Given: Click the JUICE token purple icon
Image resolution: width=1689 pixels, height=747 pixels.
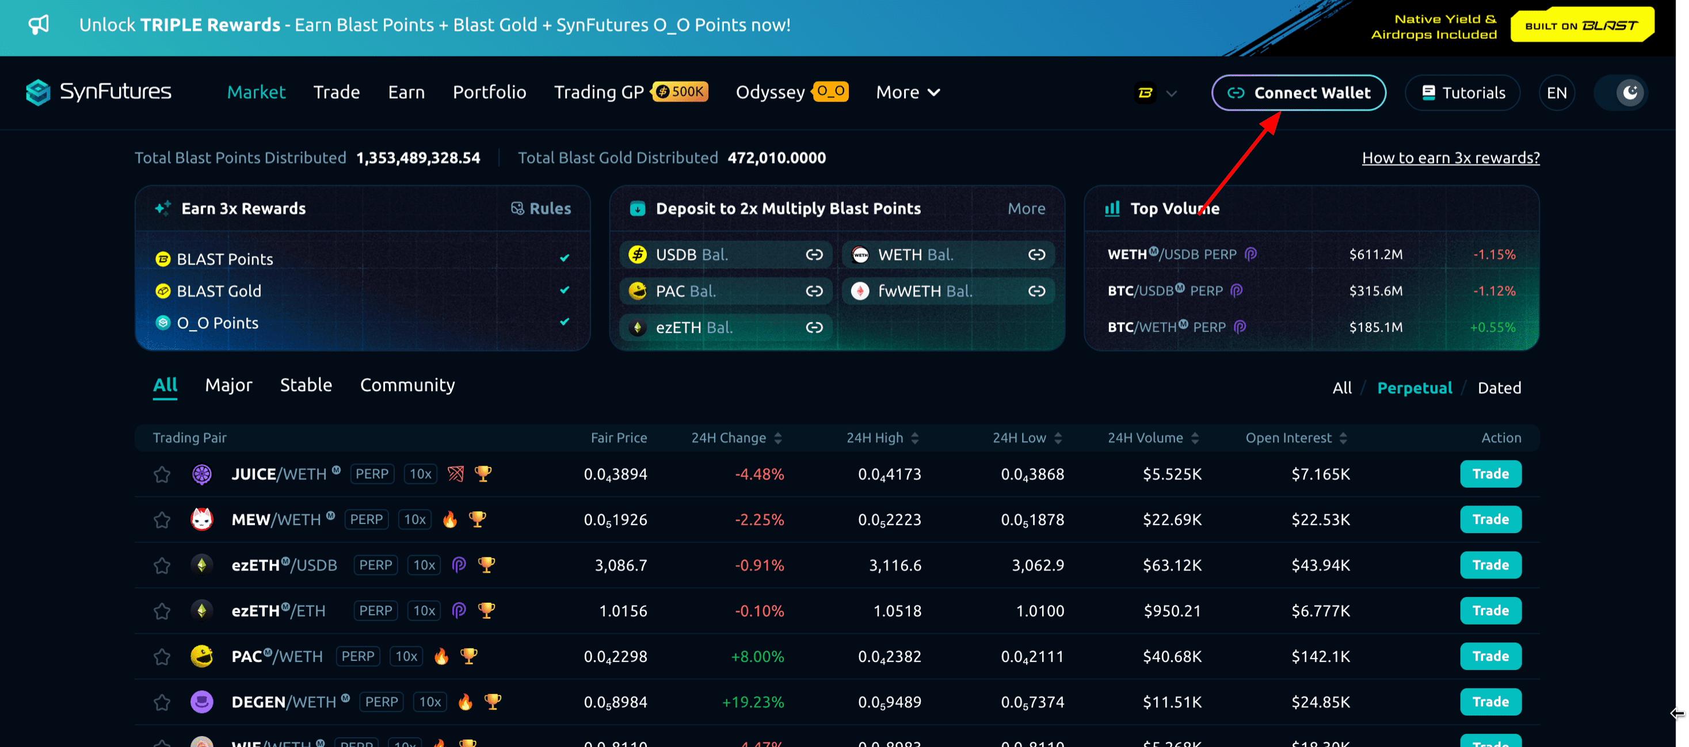Looking at the screenshot, I should (x=201, y=474).
